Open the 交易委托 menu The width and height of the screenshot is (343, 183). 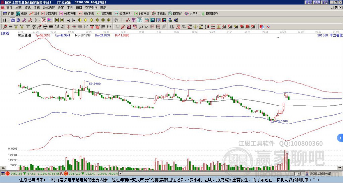[91, 8]
